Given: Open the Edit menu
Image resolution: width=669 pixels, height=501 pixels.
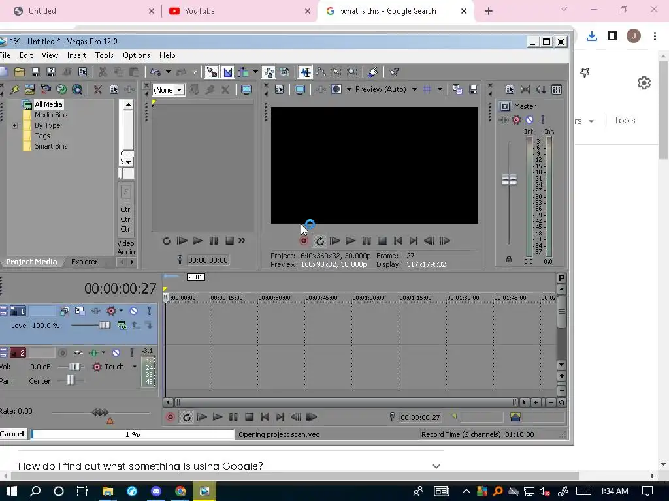Looking at the screenshot, I should coord(25,55).
